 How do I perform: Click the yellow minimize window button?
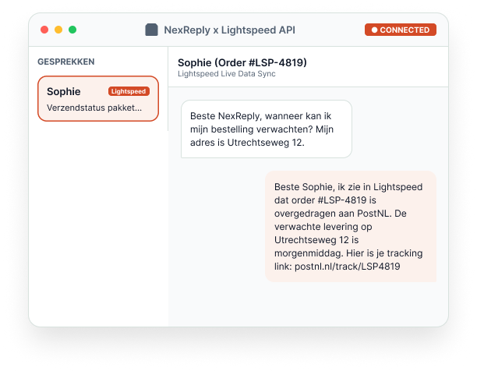click(x=58, y=30)
